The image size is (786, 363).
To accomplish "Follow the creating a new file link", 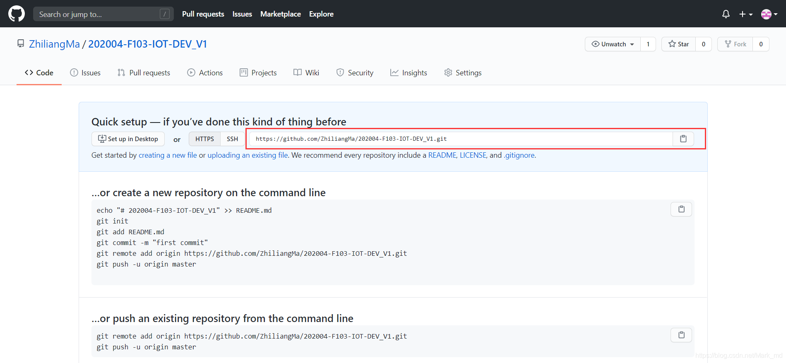I will (168, 155).
